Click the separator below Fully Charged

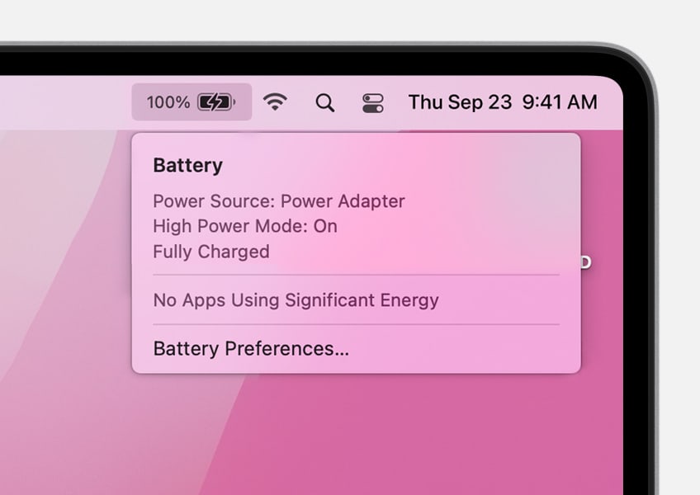tap(357, 275)
